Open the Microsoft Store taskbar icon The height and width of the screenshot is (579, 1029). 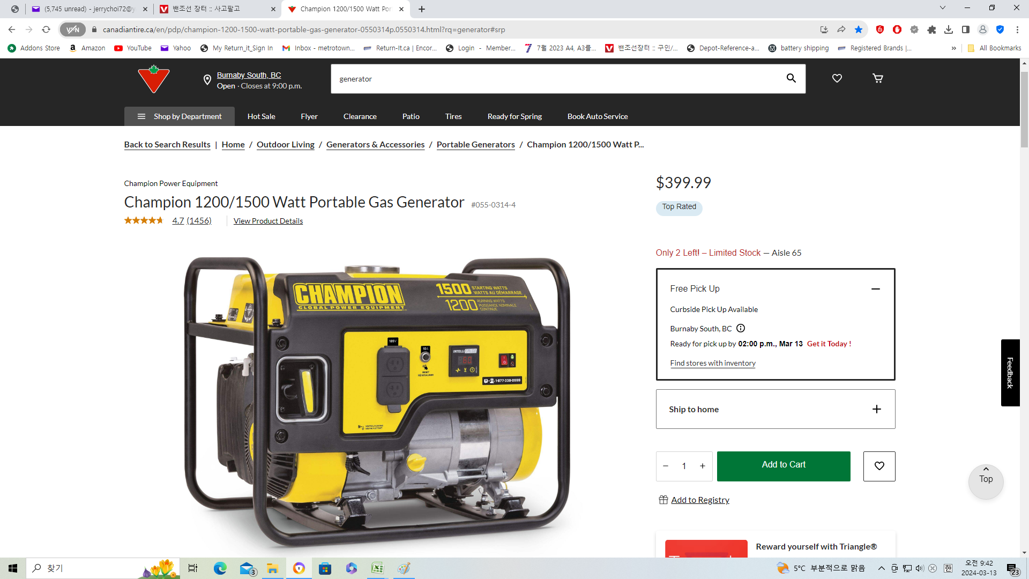pyautogui.click(x=325, y=568)
